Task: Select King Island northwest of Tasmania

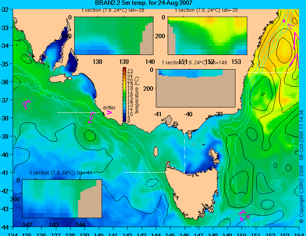Action: [x=155, y=152]
